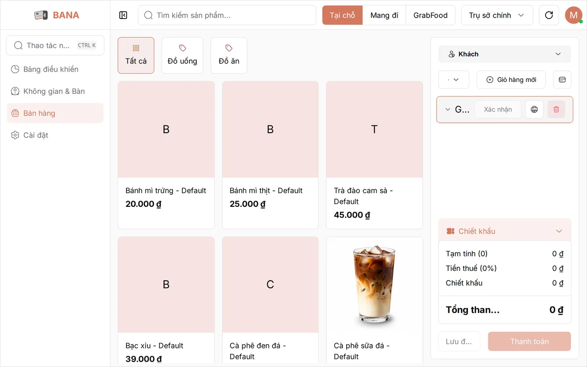Screen dimensions: 587x367
Task: Switch order type to Tại chỗ
Action: point(342,15)
